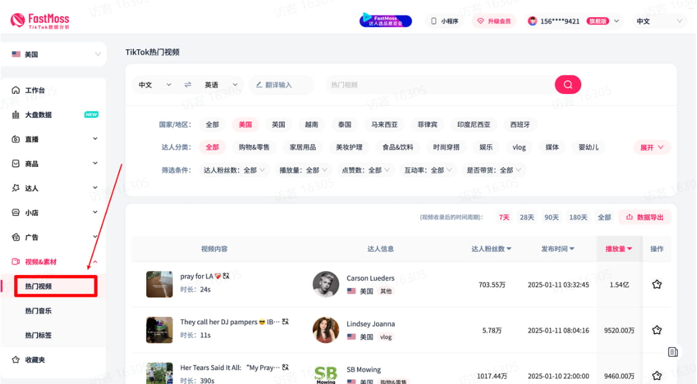Click the 小店 shop icon
This screenshot has height=384, width=697.
coord(15,212)
